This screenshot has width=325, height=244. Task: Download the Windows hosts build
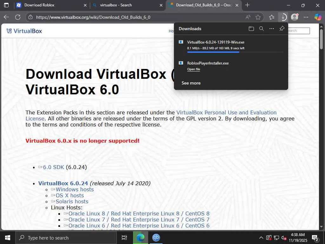point(75,189)
